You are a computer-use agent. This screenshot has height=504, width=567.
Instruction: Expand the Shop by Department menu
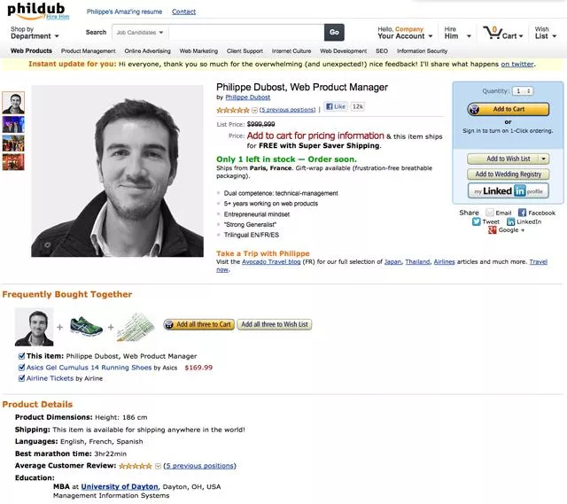pos(35,33)
